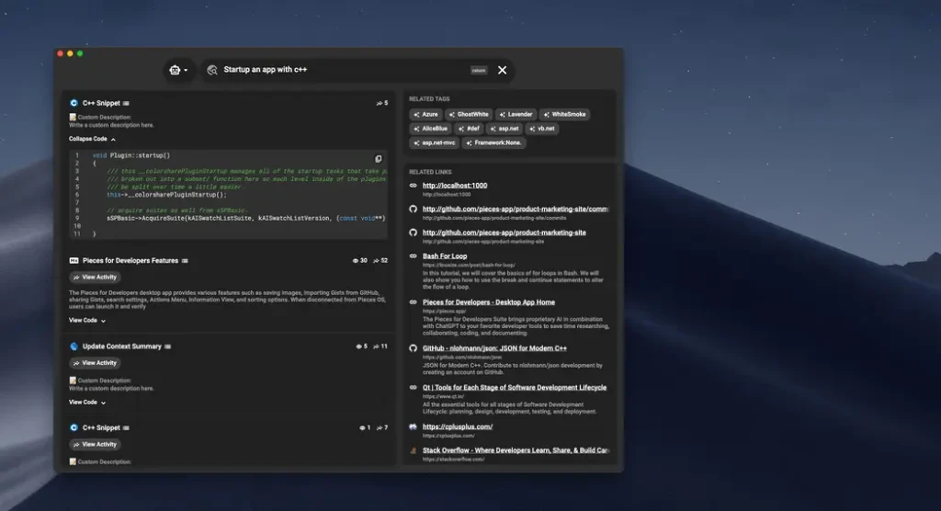Select the vb.net related tag
941x511 pixels.
pyautogui.click(x=542, y=129)
